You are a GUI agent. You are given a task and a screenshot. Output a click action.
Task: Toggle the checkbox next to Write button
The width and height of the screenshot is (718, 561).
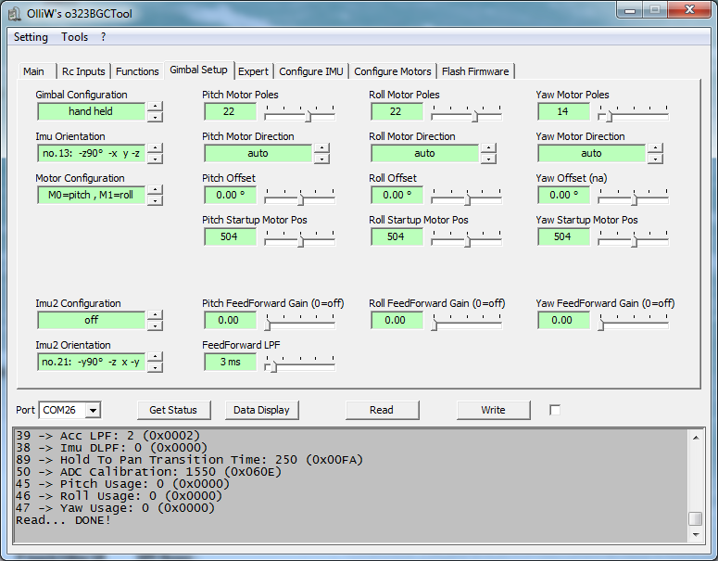555,410
